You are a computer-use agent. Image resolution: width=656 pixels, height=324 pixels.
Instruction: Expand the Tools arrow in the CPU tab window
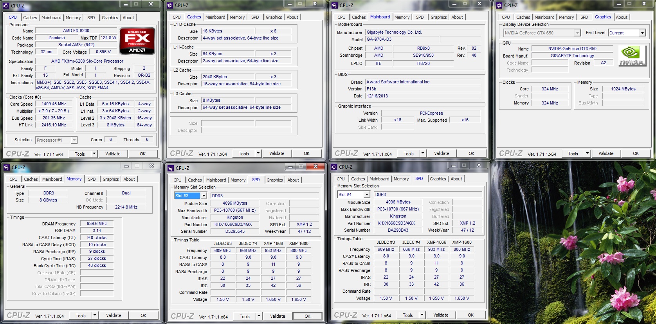click(94, 154)
